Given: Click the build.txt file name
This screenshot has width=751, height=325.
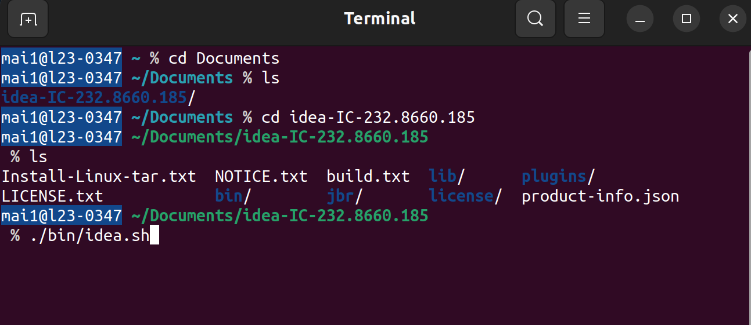Looking at the screenshot, I should point(368,176).
